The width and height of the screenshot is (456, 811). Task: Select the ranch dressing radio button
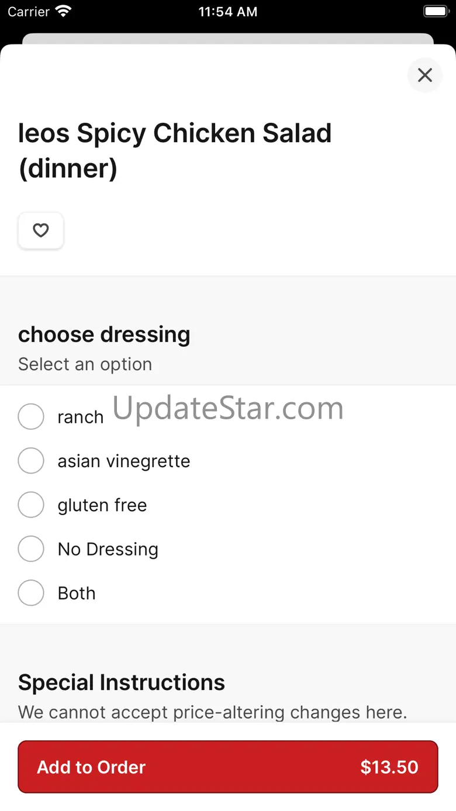click(31, 417)
